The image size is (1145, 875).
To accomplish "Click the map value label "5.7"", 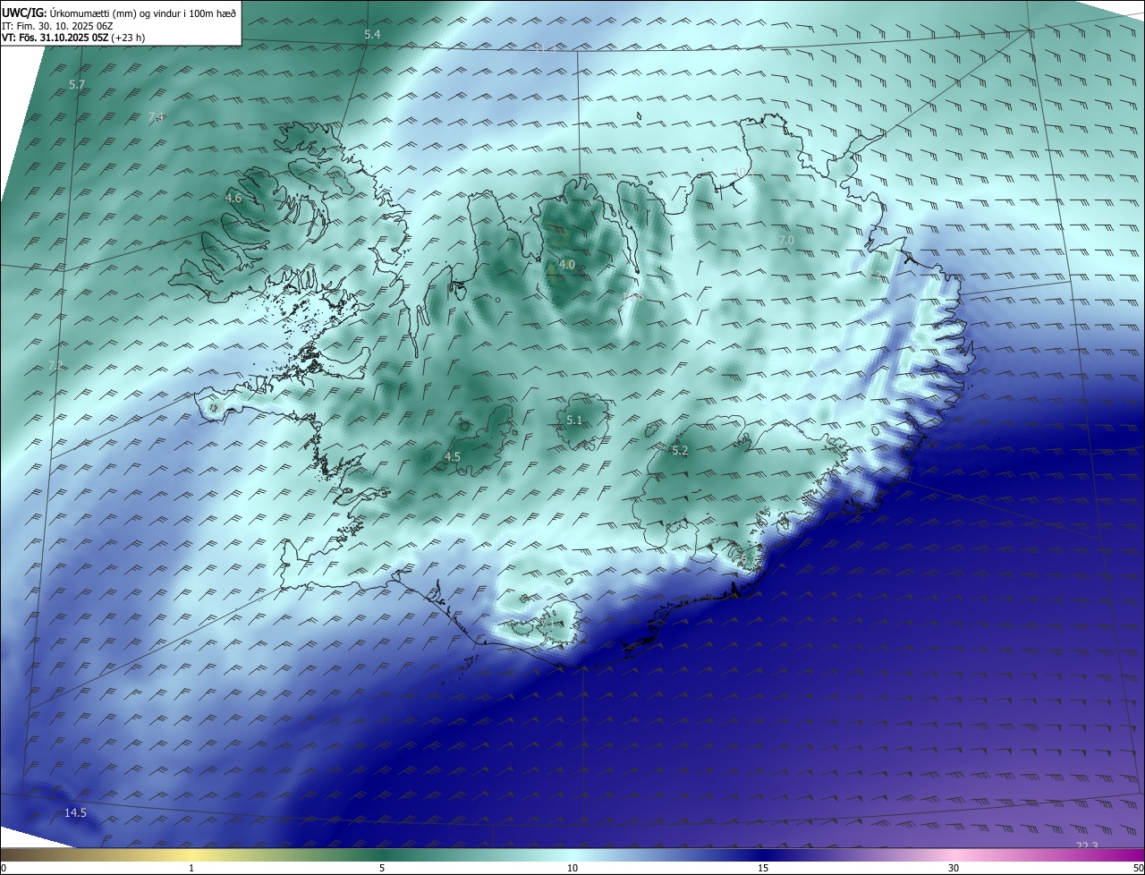I will [77, 84].
